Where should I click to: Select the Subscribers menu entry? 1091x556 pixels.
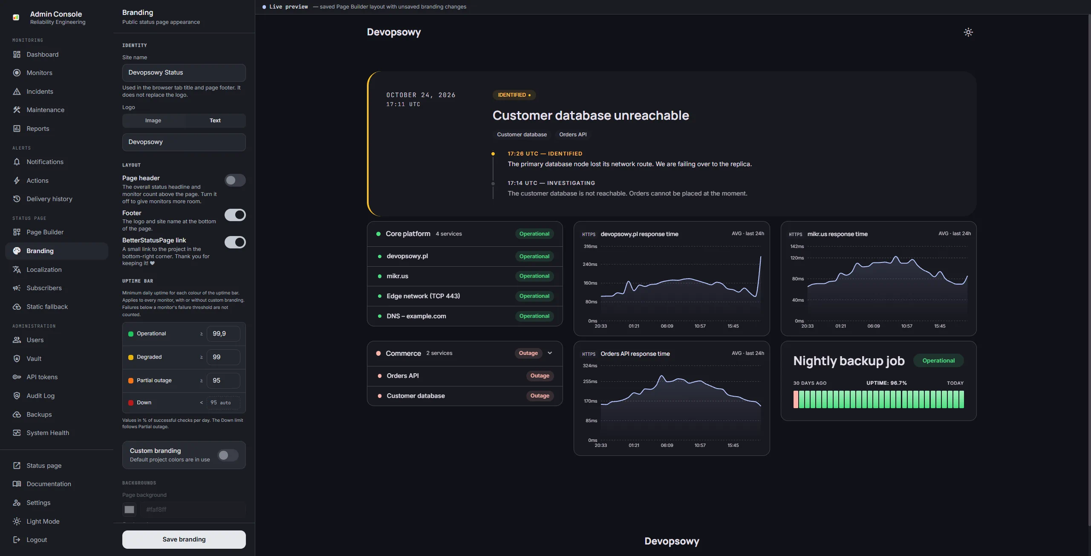click(x=57, y=288)
